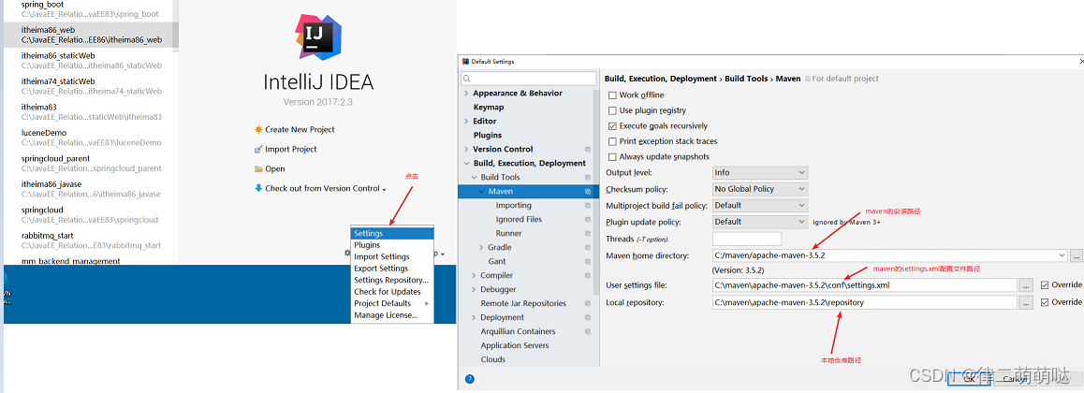Click per-project icon on the Maven row
Screen dimensions: 1084x393
(x=588, y=191)
